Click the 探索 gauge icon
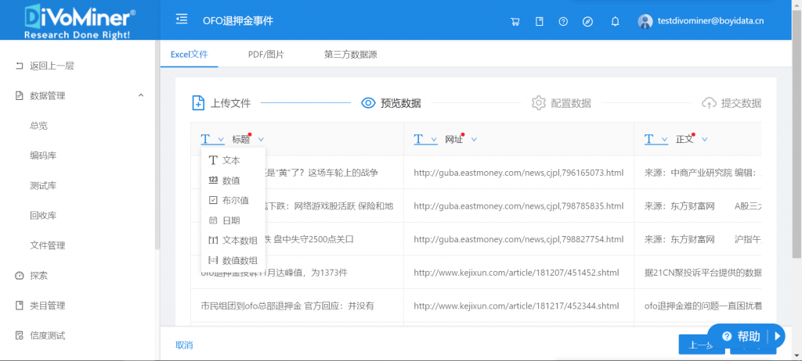 click(x=20, y=276)
